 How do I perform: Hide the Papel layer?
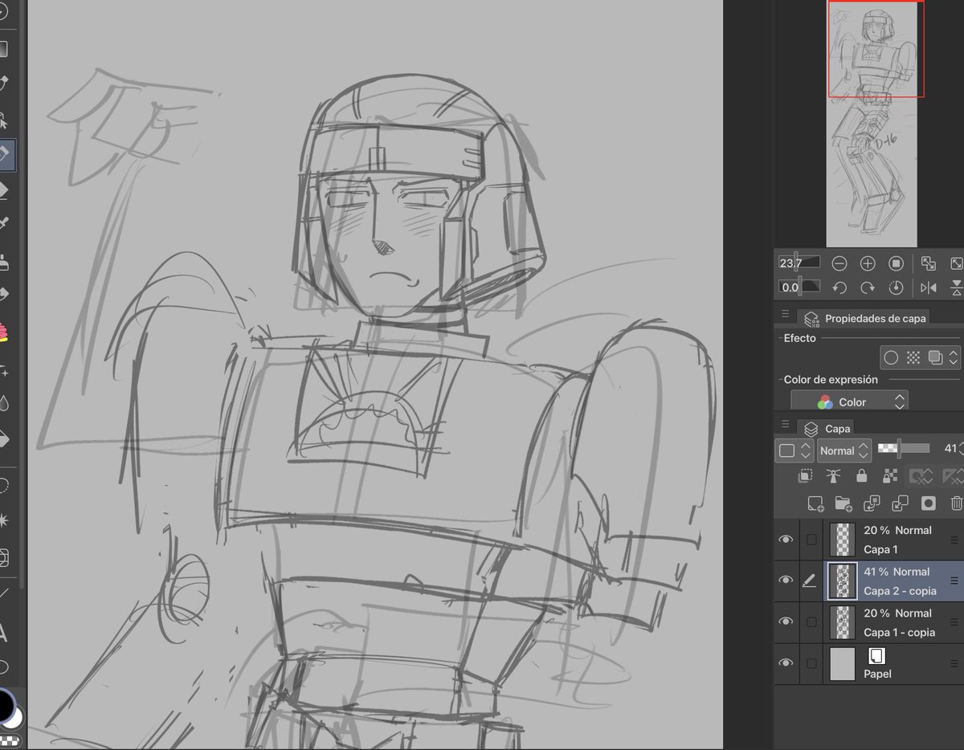pos(786,663)
